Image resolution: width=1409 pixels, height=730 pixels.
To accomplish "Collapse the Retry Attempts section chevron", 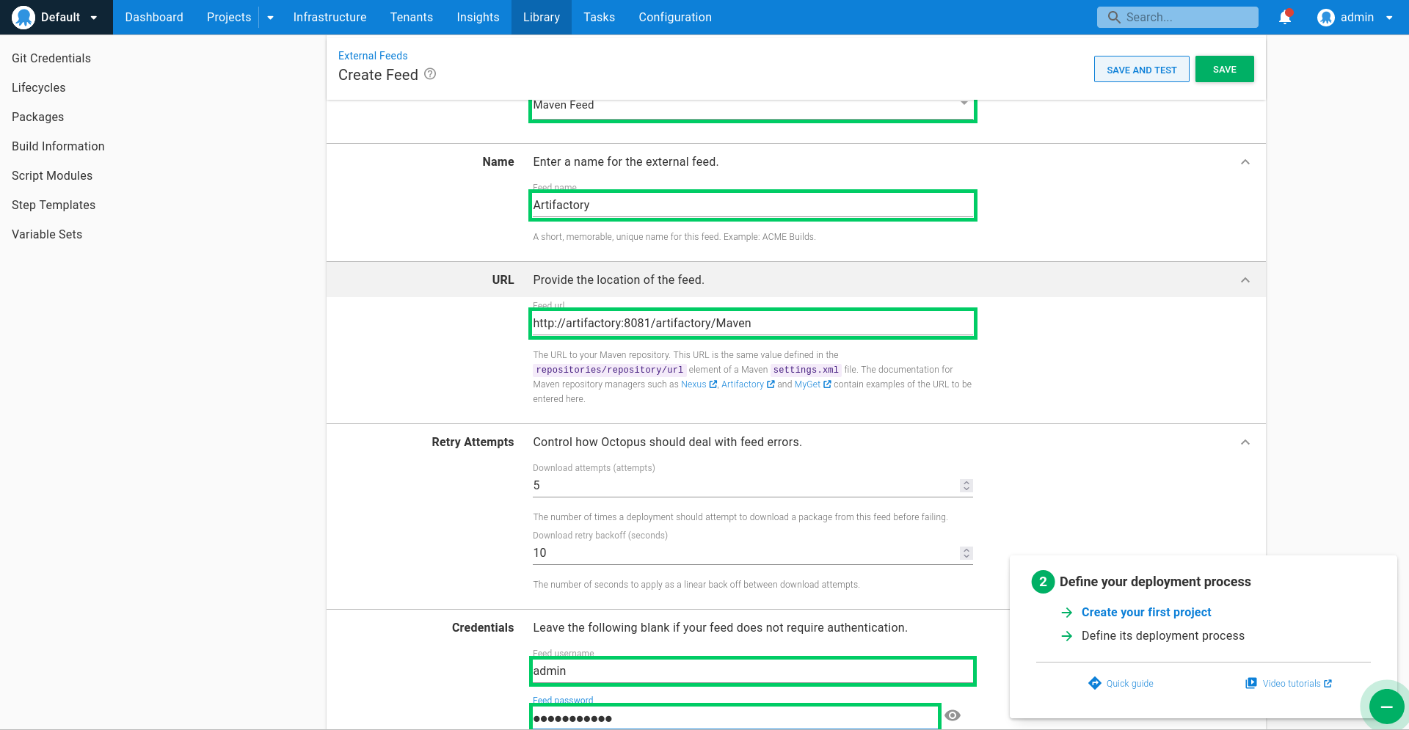I will coord(1245,442).
